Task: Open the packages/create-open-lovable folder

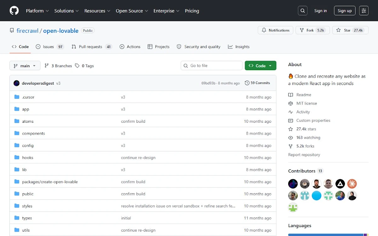Action: (x=50, y=182)
